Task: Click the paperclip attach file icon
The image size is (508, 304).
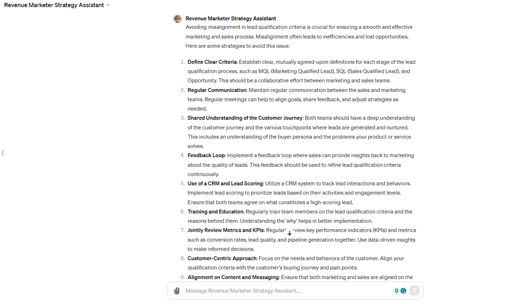Action: pos(177,291)
